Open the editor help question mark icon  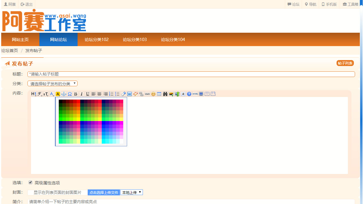coord(189,94)
